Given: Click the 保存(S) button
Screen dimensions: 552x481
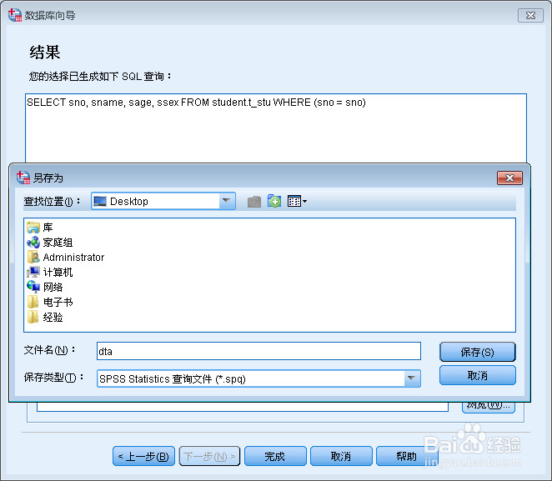Looking at the screenshot, I should click(477, 352).
